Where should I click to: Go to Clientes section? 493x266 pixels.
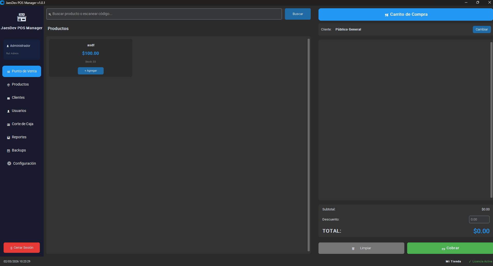click(22, 98)
